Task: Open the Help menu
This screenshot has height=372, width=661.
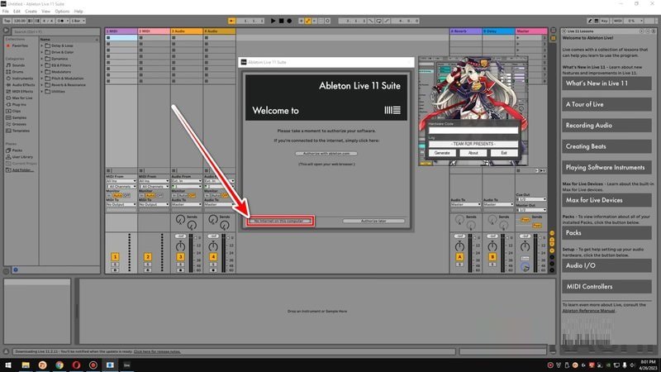Action: [x=78, y=12]
